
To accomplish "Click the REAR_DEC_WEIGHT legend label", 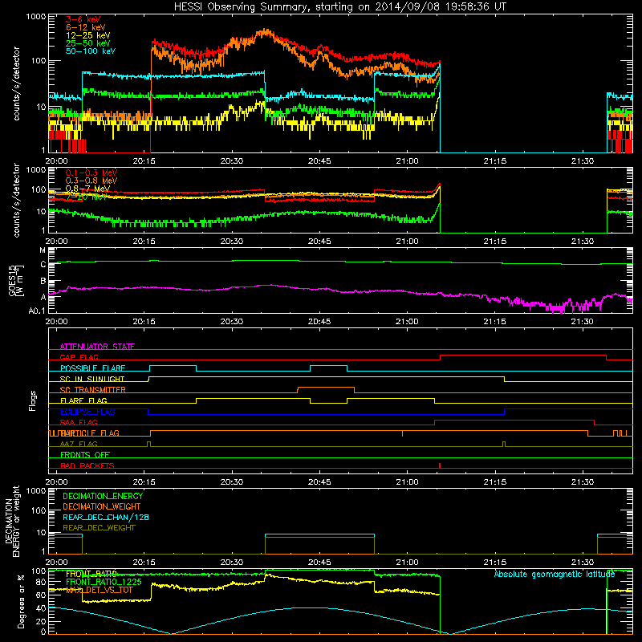I will point(99,528).
